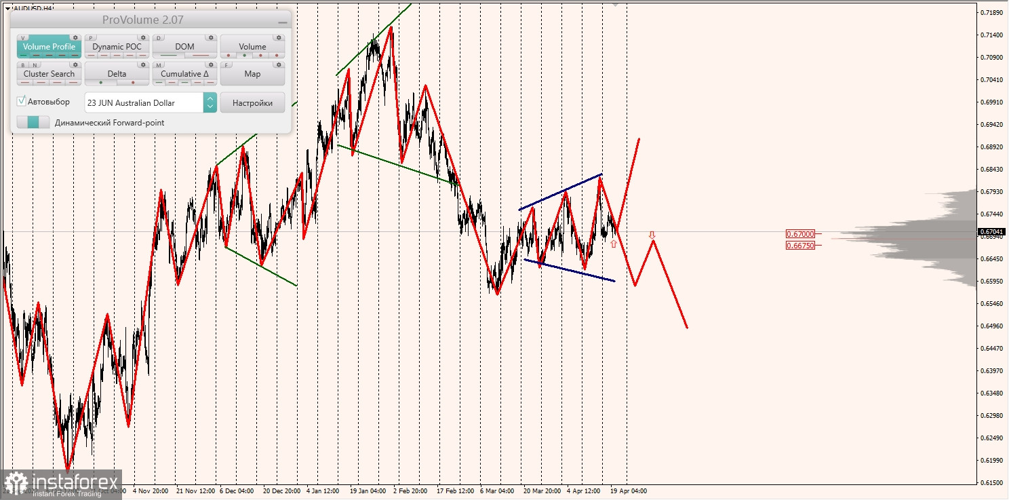Click the V hotkey tag on Volume Profile
The height and width of the screenshot is (500, 1009).
[x=22, y=38]
